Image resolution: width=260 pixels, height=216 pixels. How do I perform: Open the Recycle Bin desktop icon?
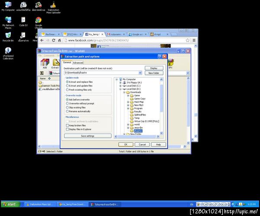click(8, 37)
